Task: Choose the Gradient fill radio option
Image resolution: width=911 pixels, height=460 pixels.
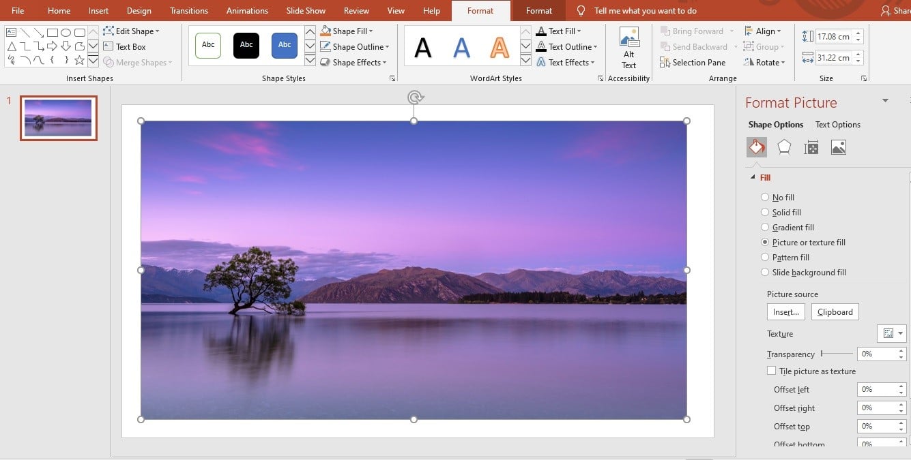Action: point(765,228)
